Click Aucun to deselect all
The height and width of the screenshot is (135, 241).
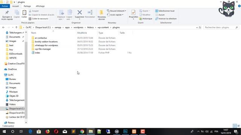click(160, 15)
